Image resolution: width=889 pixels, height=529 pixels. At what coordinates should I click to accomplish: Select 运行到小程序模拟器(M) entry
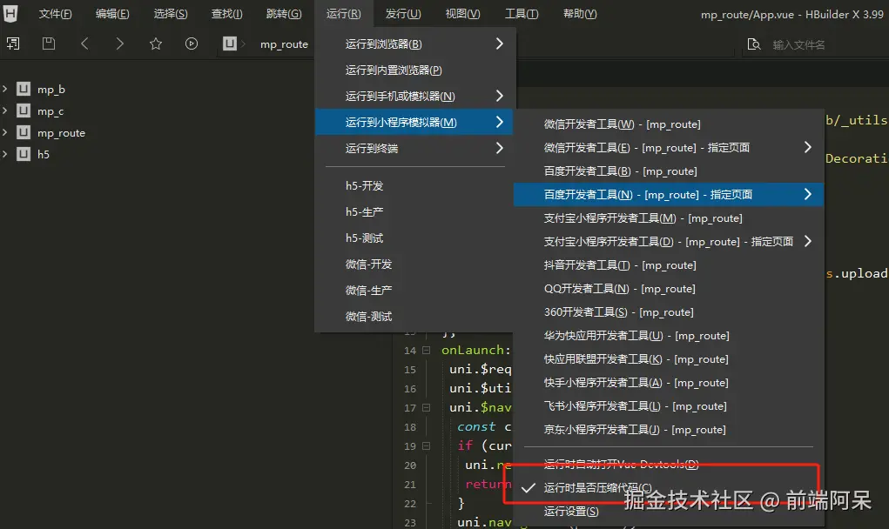click(x=414, y=122)
